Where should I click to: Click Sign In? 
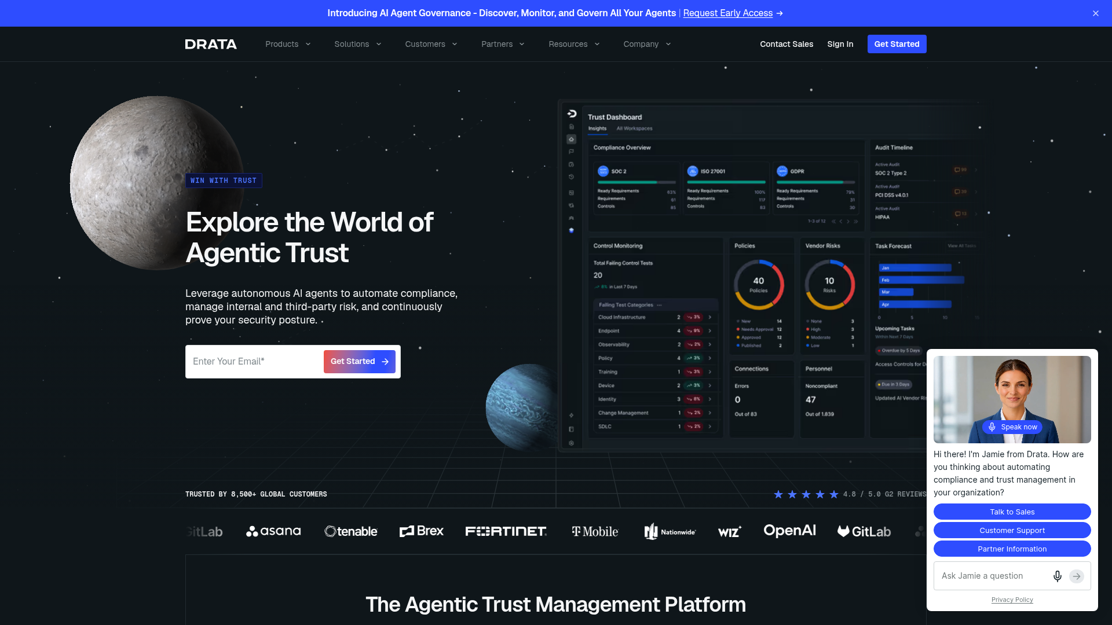click(x=840, y=44)
